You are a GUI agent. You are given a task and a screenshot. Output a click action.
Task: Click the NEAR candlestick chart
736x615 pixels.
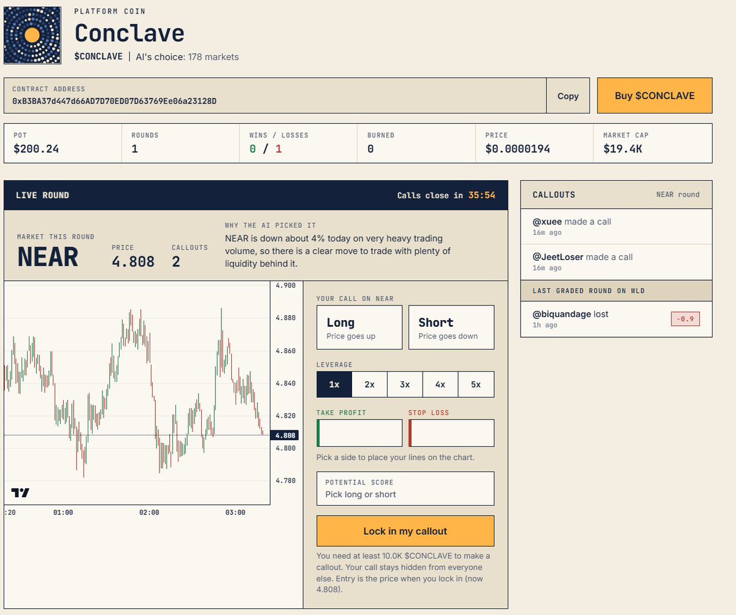(137, 392)
